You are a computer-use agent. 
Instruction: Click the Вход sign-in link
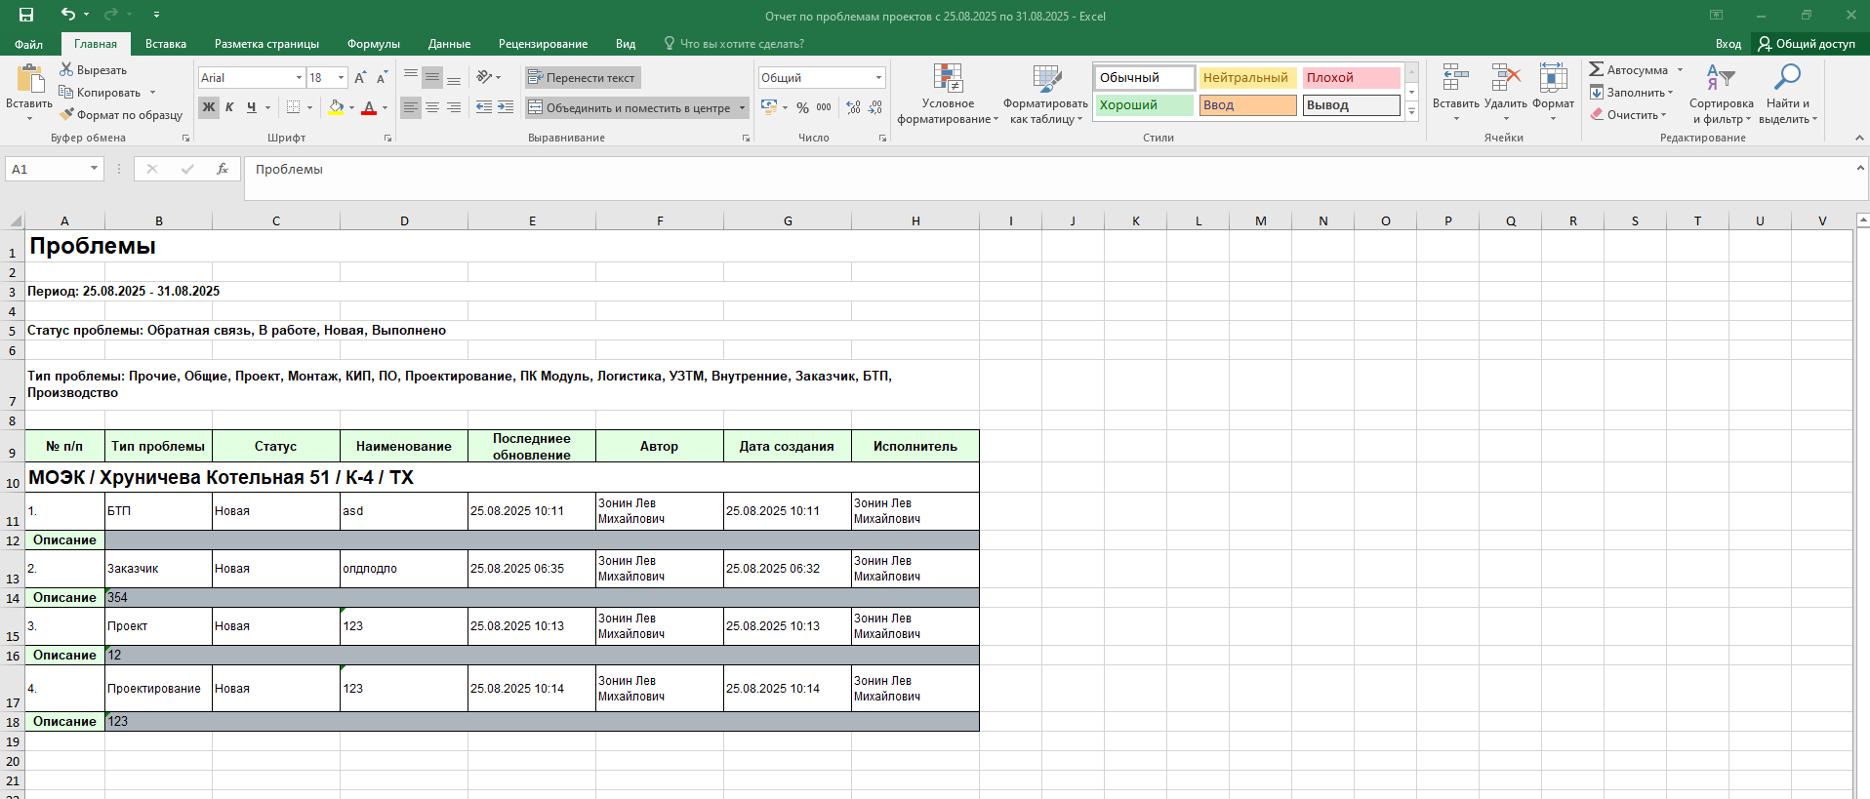coord(1728,44)
